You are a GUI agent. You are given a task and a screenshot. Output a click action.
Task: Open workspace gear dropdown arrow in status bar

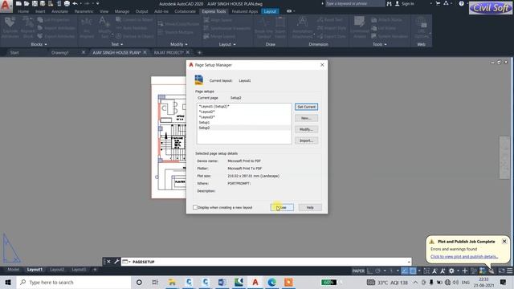[x=458, y=271]
